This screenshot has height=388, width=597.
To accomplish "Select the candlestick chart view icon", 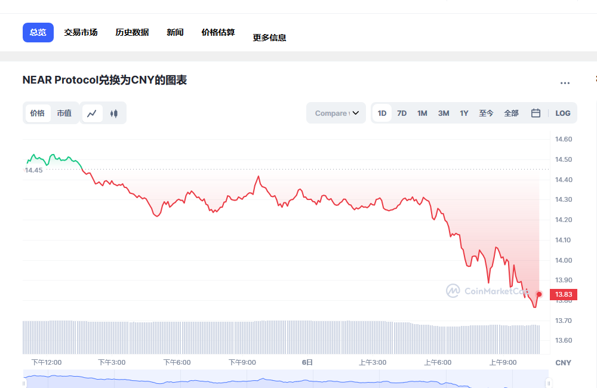I will tap(113, 113).
